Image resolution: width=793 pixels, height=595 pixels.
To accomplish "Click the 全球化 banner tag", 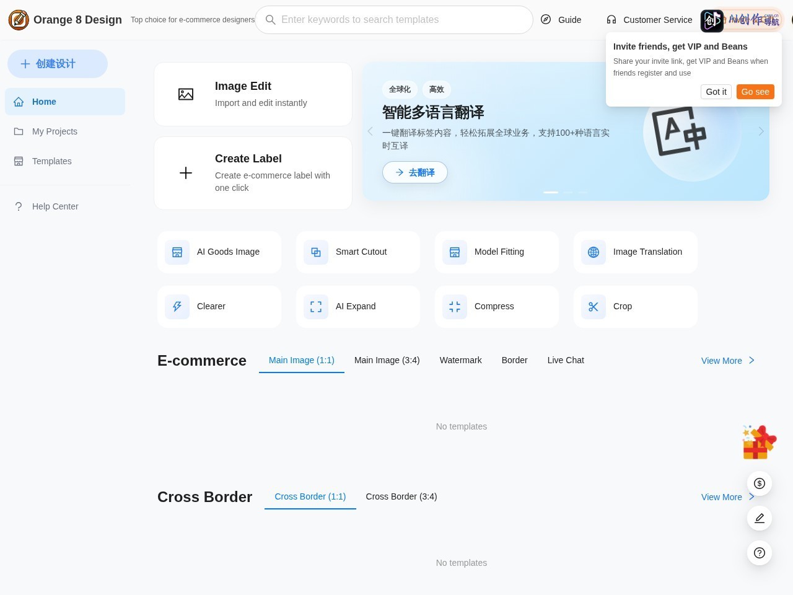I will tap(400, 89).
